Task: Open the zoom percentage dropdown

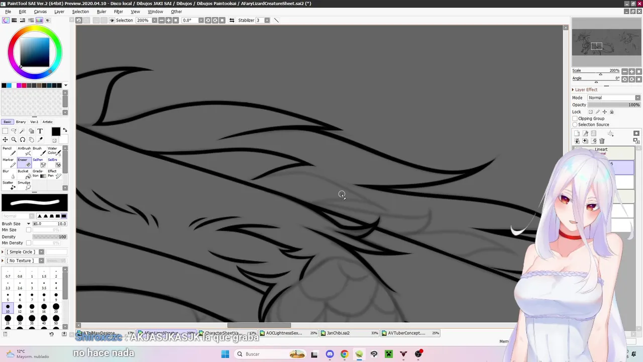Action: click(x=154, y=20)
